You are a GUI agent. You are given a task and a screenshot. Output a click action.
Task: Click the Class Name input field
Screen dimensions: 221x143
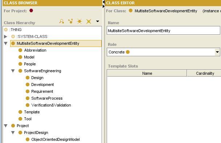[163, 31]
